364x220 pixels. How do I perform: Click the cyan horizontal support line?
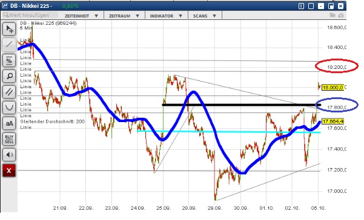click(x=229, y=132)
